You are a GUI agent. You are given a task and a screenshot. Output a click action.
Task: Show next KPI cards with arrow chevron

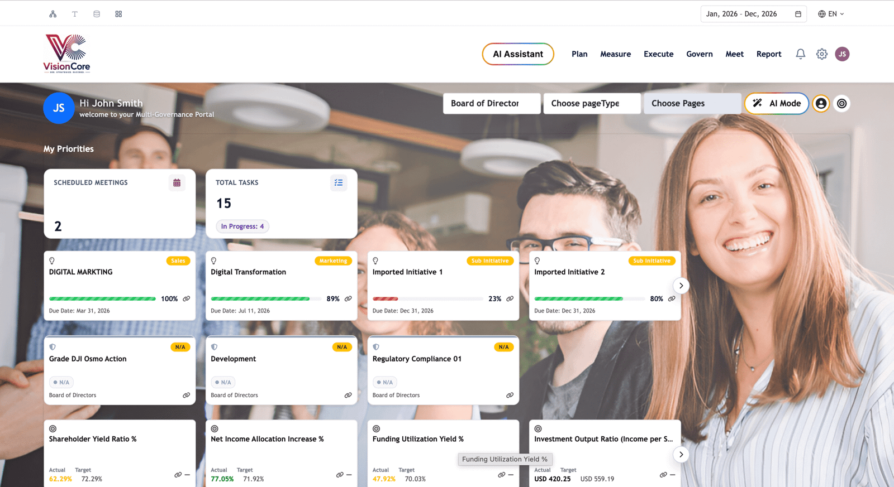[x=681, y=455]
